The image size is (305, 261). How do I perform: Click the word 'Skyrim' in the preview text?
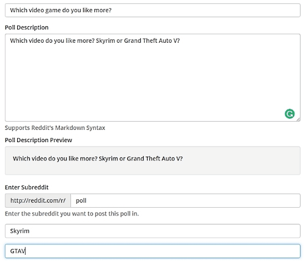108,159
